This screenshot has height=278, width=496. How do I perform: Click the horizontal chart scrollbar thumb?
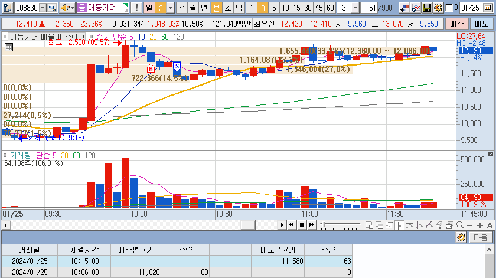point(247,225)
